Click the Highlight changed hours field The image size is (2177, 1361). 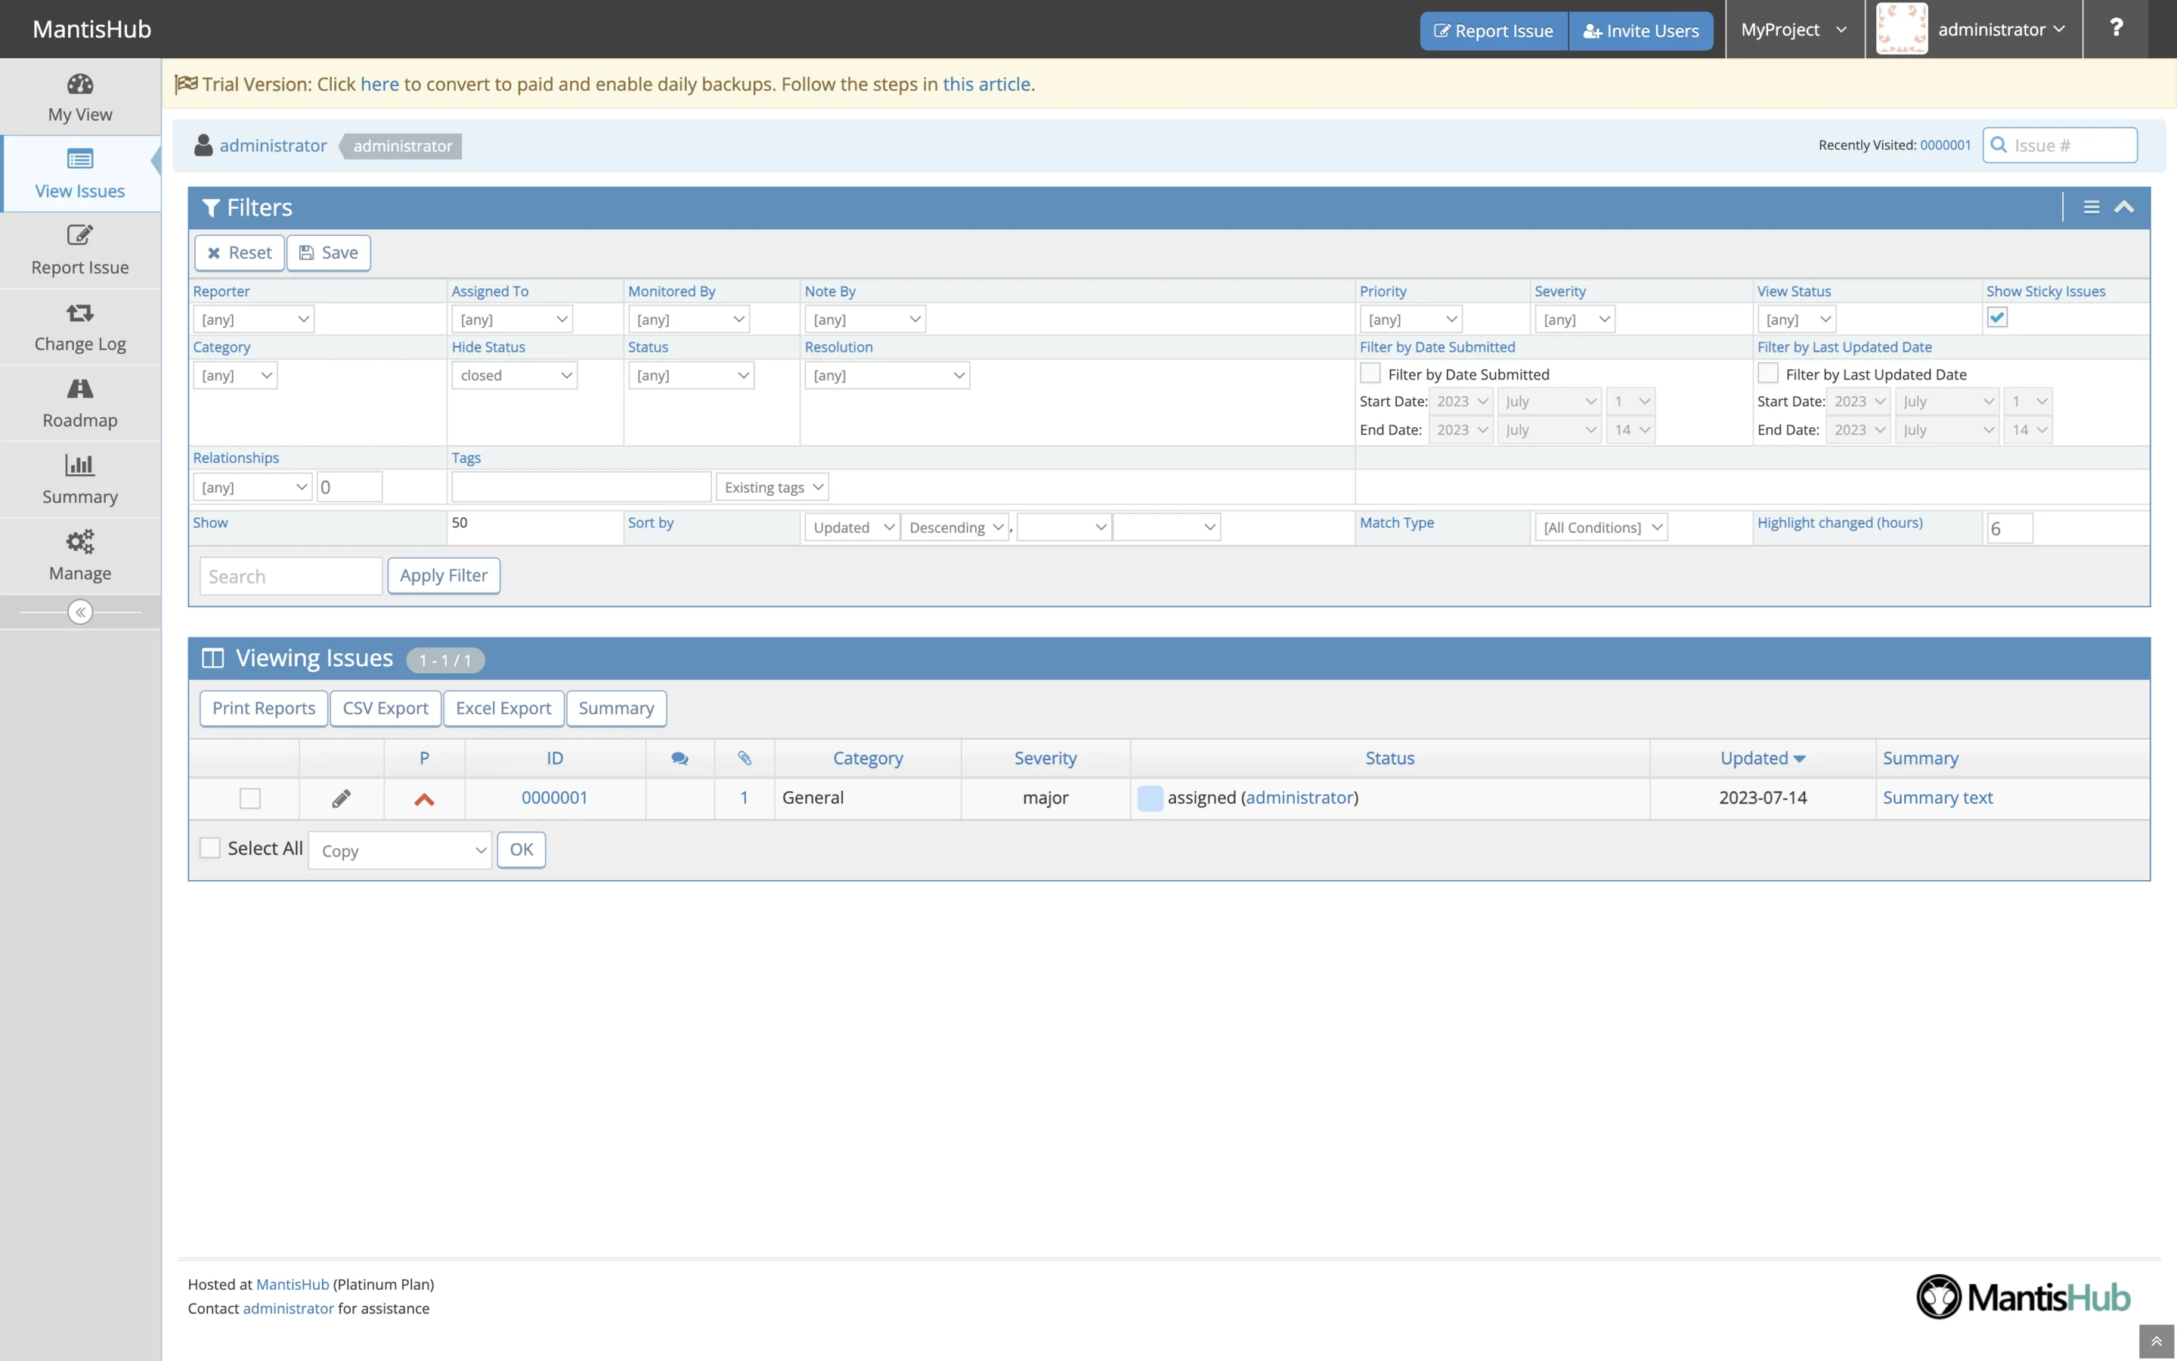(2010, 529)
